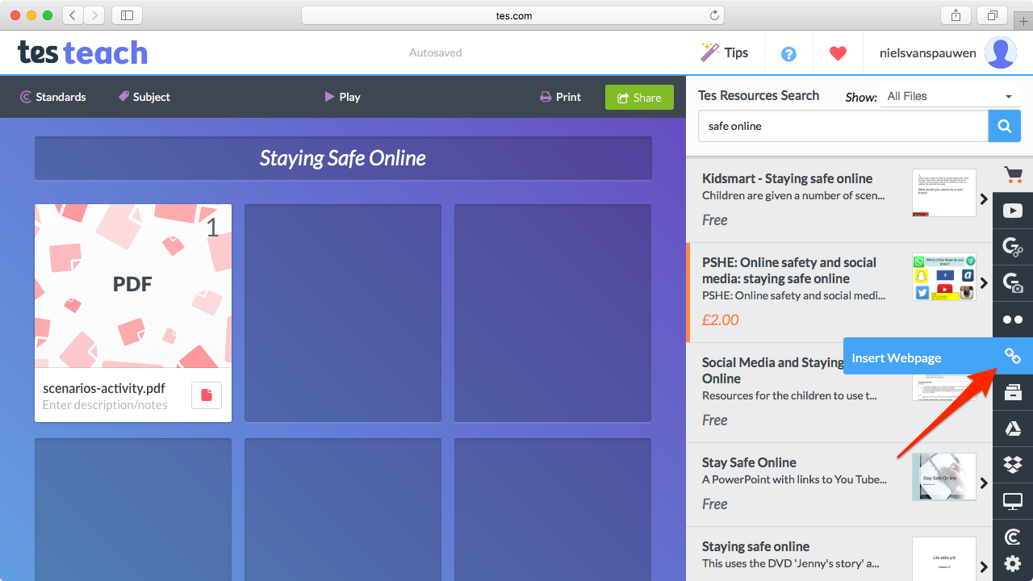The image size is (1033, 581).
Task: Click the scenarios-activity.pdf file name
Action: coord(104,388)
